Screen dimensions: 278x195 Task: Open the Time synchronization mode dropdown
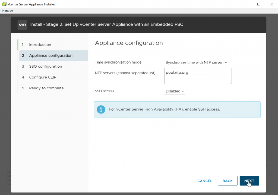pos(196,62)
